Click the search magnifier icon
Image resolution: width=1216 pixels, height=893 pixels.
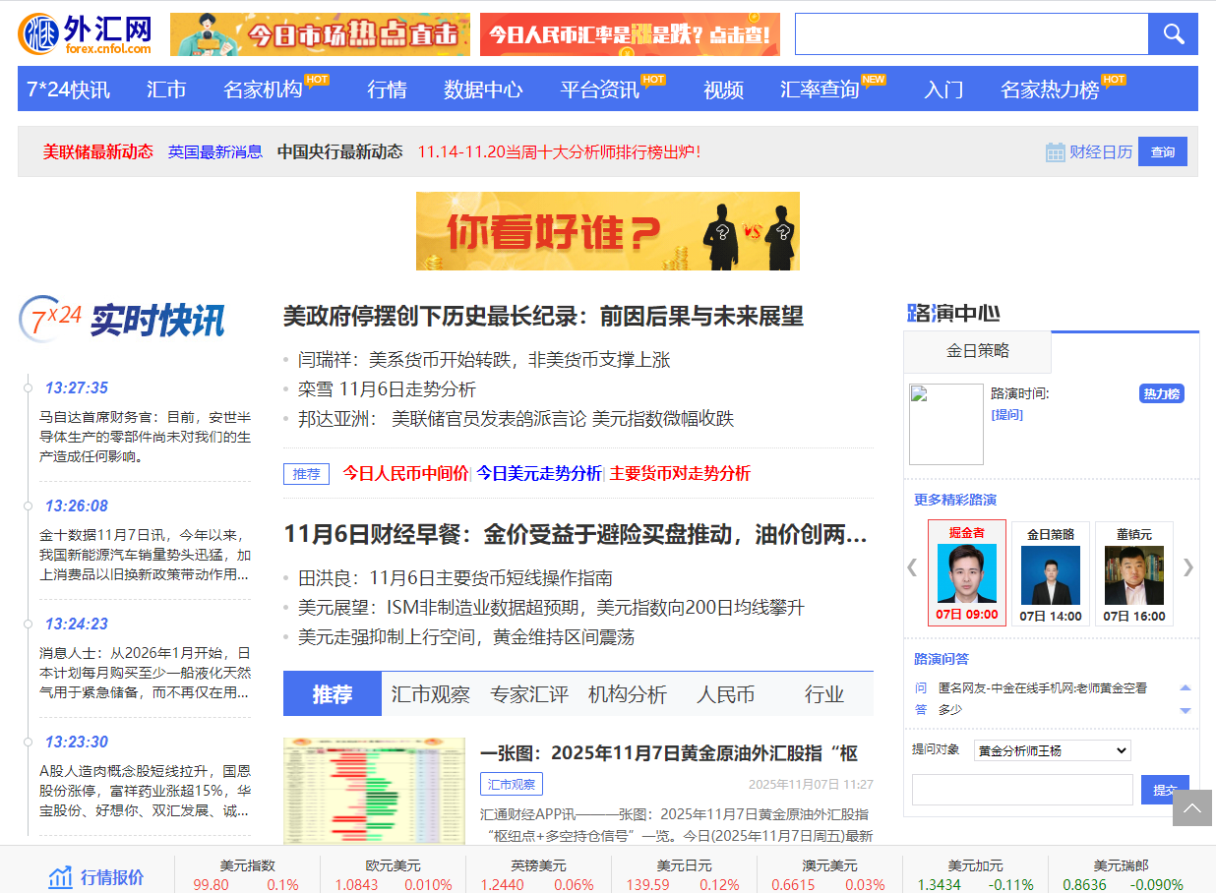tap(1172, 33)
